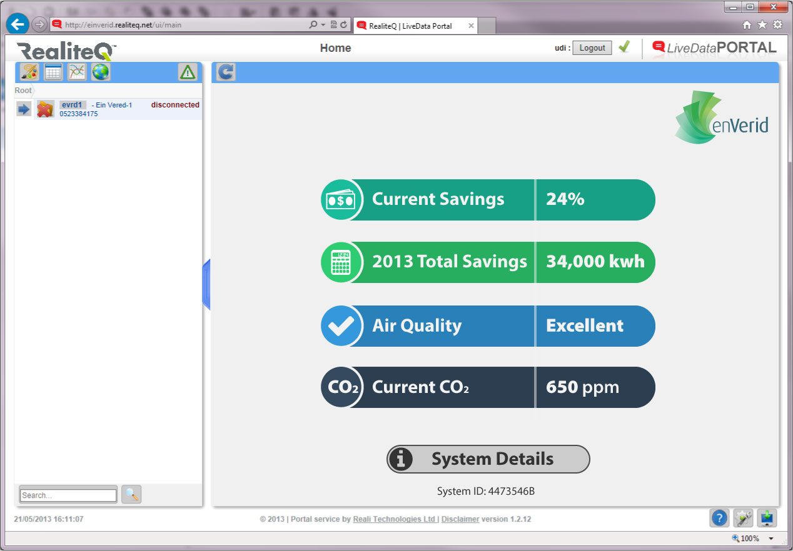This screenshot has width=793, height=551.
Task: Open the green alarms warning triangle
Action: (188, 72)
